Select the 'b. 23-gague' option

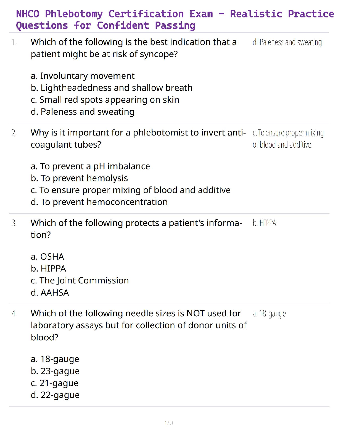click(x=55, y=371)
